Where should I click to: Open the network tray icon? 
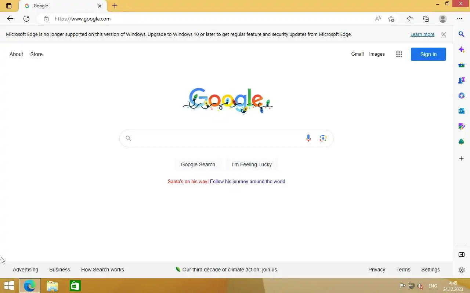(412, 286)
